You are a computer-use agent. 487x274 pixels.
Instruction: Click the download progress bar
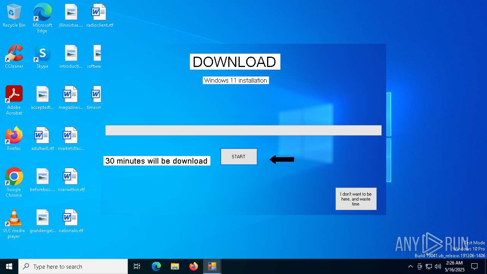coord(243,130)
